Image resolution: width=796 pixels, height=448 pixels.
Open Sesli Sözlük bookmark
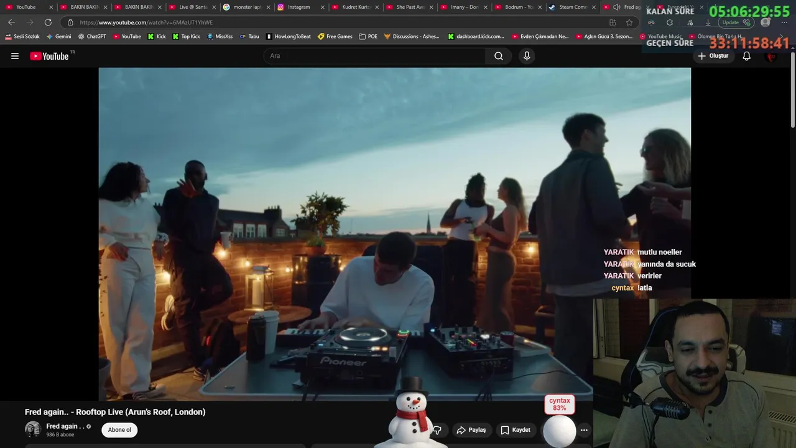tap(22, 37)
